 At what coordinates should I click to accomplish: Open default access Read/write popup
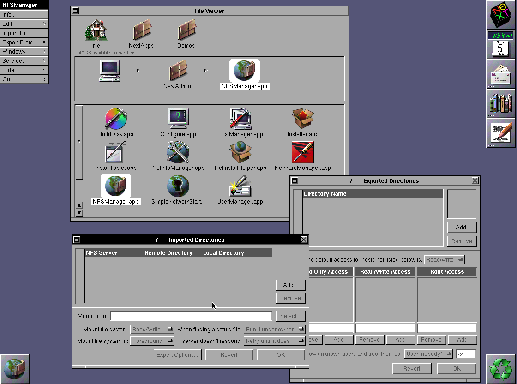point(445,260)
